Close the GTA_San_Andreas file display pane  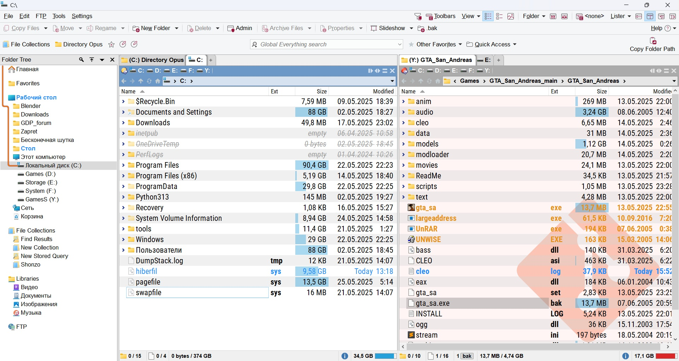tap(674, 71)
